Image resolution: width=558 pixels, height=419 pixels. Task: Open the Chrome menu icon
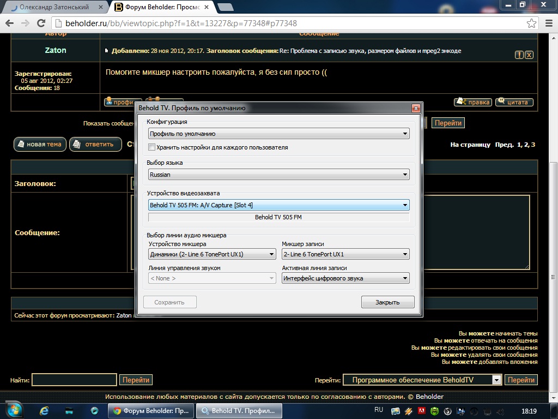(547, 23)
